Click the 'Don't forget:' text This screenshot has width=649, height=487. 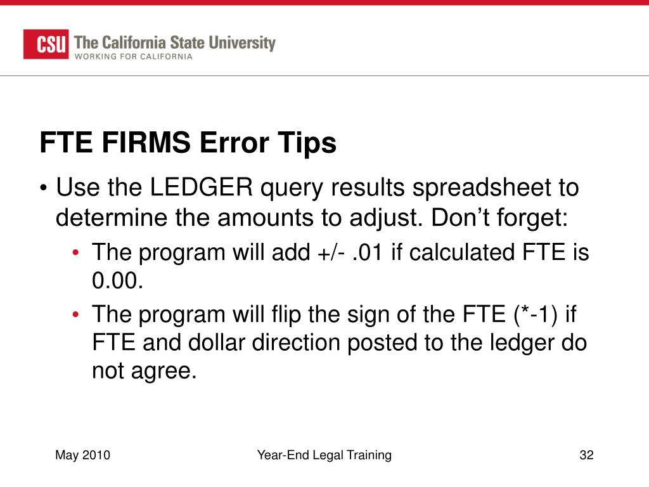pyautogui.click(x=499, y=217)
